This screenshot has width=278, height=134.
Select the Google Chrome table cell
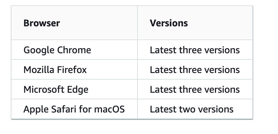pos(74,50)
